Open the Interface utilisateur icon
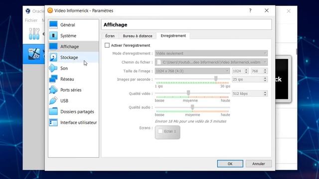The width and height of the screenshot is (319, 179). 53,122
